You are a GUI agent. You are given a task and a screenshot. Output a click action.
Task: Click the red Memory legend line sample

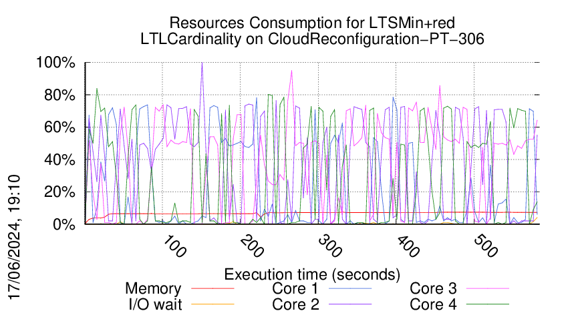pyautogui.click(x=212, y=289)
